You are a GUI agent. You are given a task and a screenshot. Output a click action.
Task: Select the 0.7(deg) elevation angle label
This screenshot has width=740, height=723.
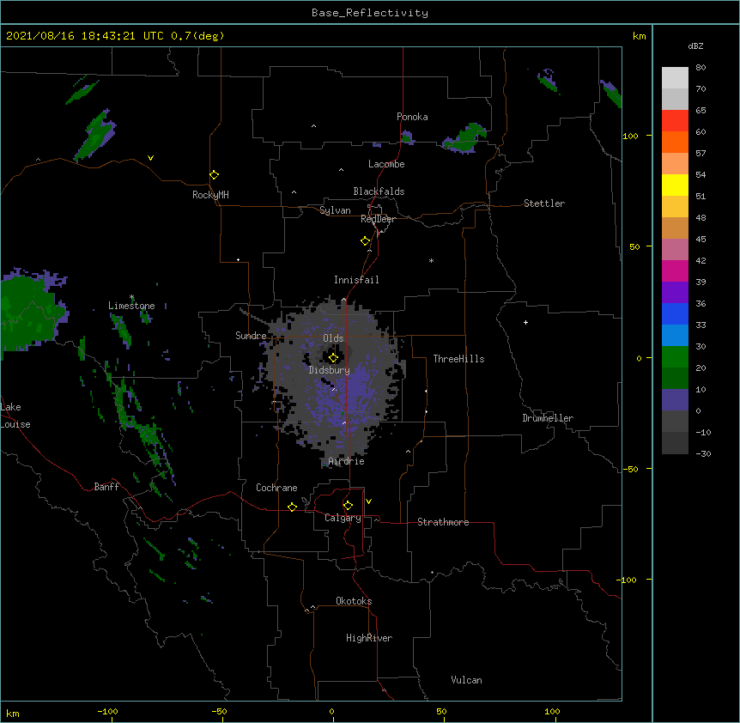(x=197, y=36)
